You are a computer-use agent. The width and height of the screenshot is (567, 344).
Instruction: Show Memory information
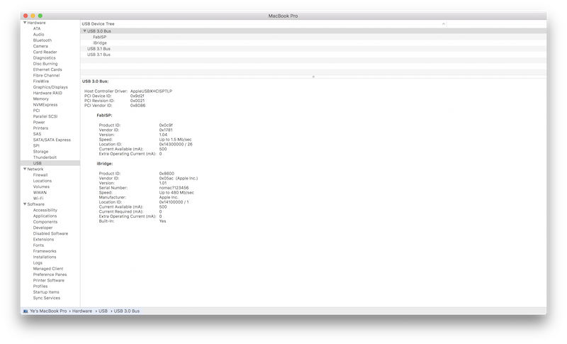pos(40,99)
